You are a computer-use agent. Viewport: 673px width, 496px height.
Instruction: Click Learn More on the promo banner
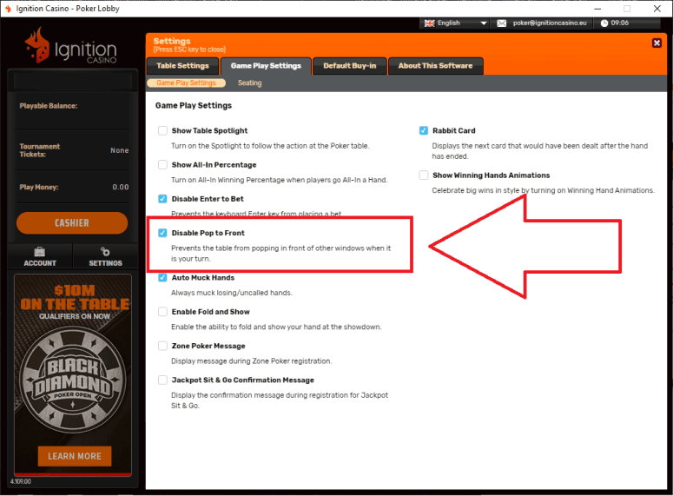[75, 456]
